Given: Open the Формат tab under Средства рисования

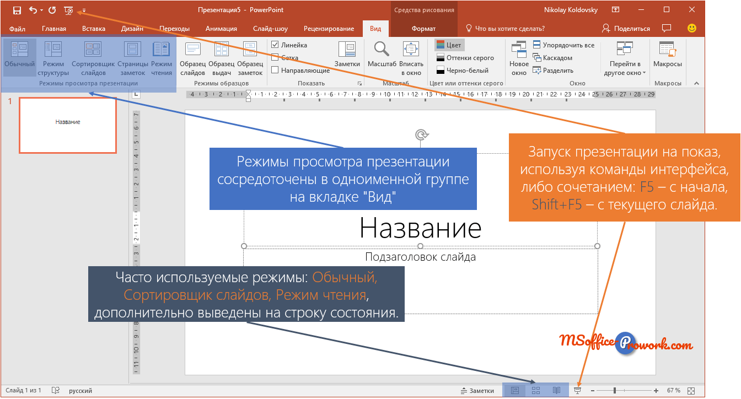Looking at the screenshot, I should click(x=425, y=28).
